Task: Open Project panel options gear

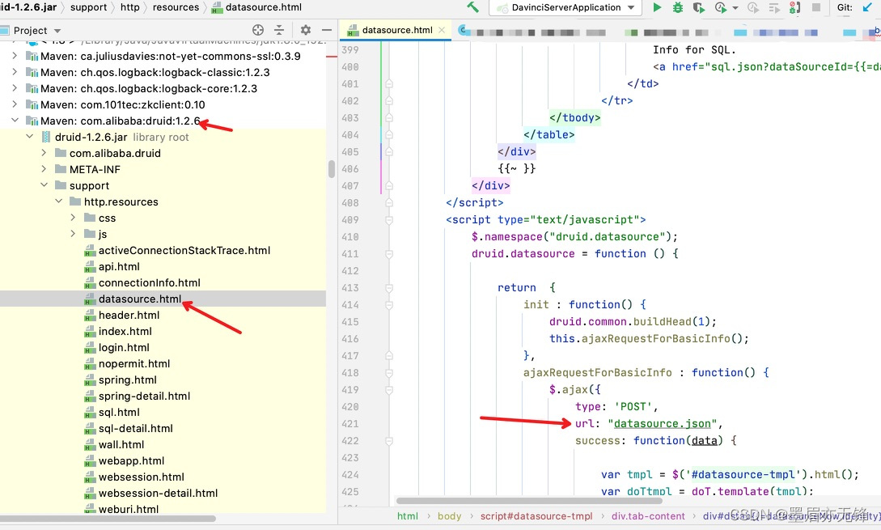Action: tap(306, 29)
